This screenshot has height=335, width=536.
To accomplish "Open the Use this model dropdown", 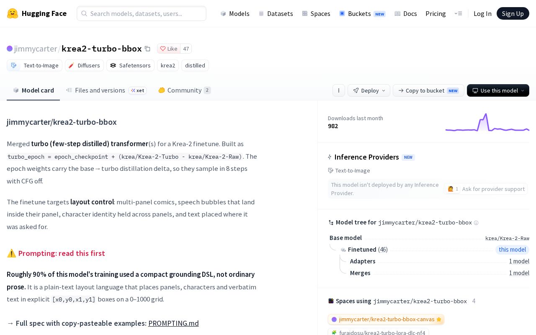I will coord(498,90).
